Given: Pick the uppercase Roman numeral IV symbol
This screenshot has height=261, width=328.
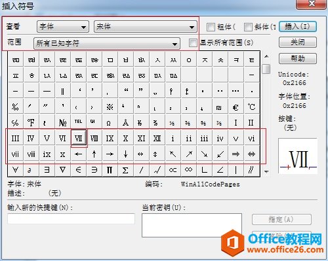Looking at the screenshot, I should click(31, 138).
